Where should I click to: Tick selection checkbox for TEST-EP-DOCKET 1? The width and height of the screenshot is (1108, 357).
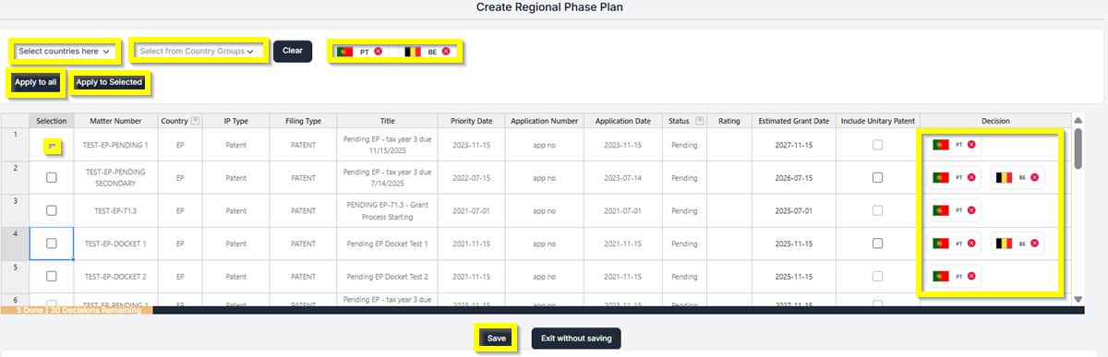click(52, 244)
